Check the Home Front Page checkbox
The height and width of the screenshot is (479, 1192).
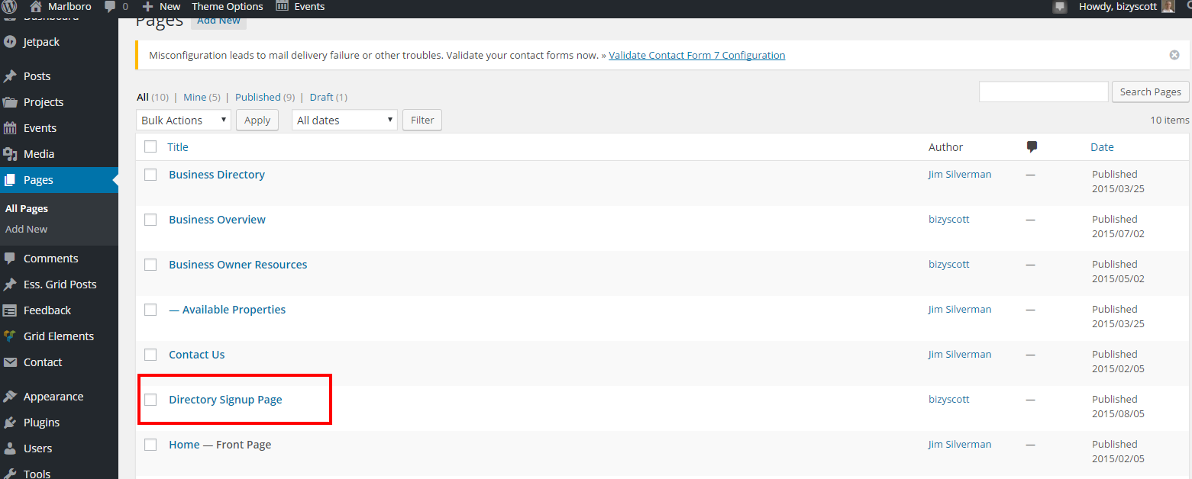coord(150,445)
